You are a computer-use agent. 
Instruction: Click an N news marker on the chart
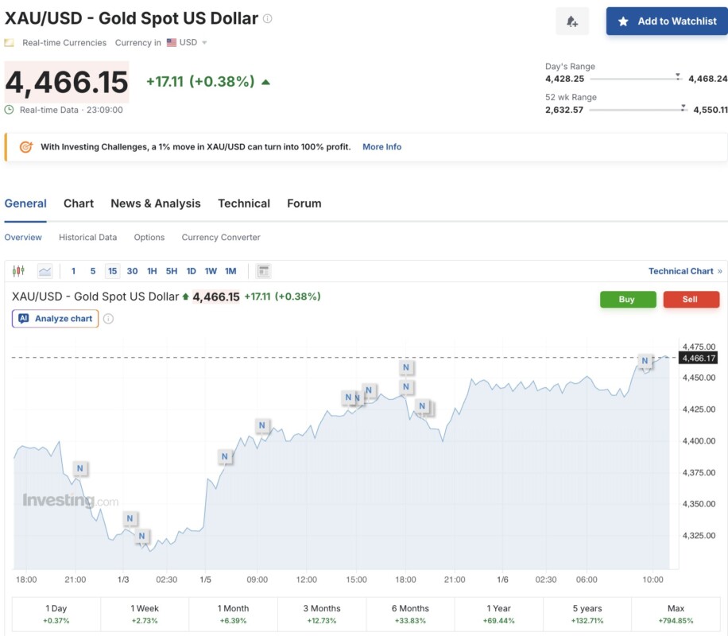click(x=405, y=367)
